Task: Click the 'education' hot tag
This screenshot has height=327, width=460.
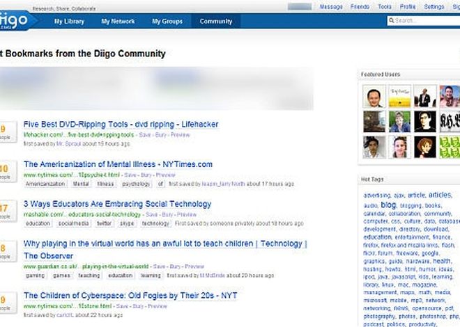Action: [x=377, y=237]
